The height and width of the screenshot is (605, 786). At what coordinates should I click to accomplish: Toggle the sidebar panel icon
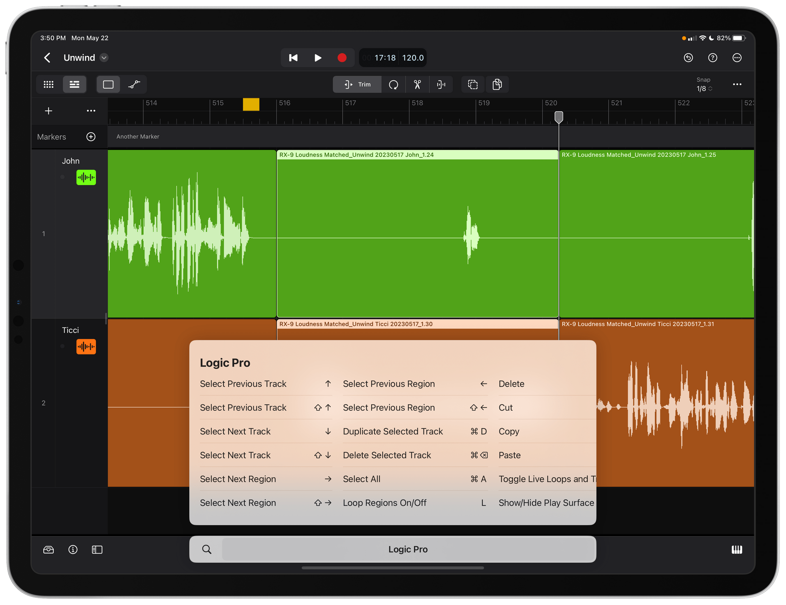(x=97, y=550)
